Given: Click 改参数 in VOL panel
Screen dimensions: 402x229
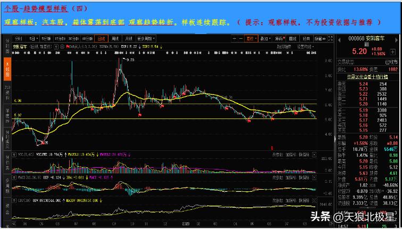Looking at the screenshot, I should [278, 155].
